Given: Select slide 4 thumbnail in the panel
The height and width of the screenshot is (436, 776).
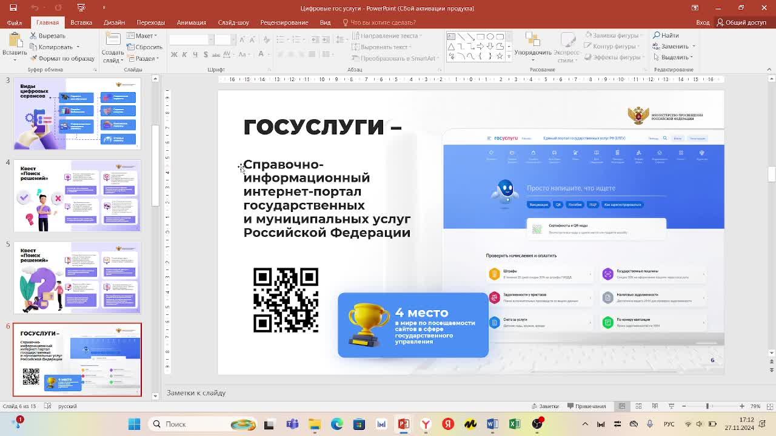Looking at the screenshot, I should point(77,196).
